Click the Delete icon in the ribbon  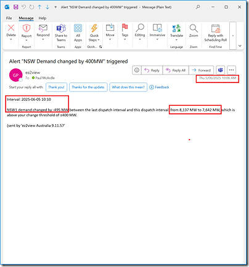(11, 28)
